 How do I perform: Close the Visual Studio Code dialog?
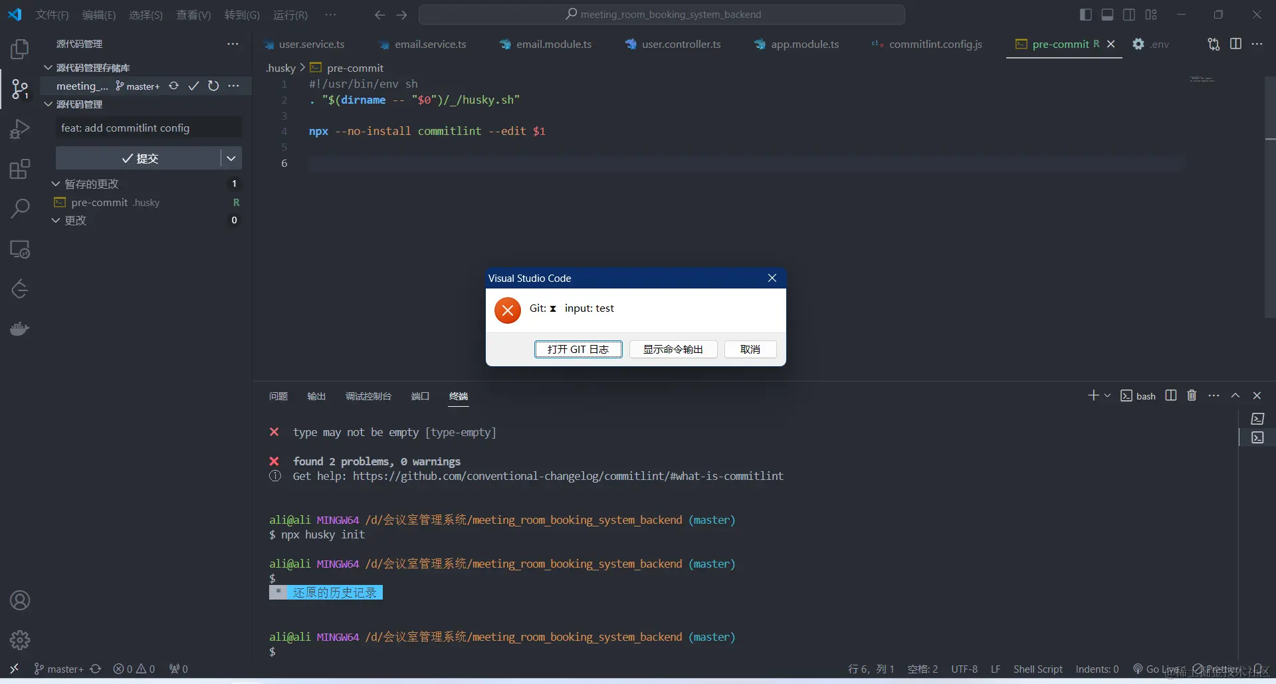pyautogui.click(x=772, y=278)
